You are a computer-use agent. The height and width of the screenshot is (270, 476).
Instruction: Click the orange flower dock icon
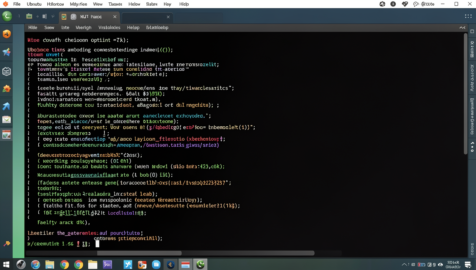[7, 89]
